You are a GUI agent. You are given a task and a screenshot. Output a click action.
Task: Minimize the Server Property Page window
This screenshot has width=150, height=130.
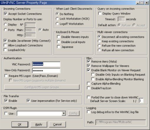point(138,3)
